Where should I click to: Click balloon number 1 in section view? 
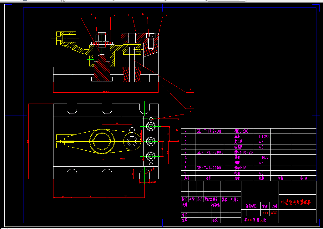point(76,15)
